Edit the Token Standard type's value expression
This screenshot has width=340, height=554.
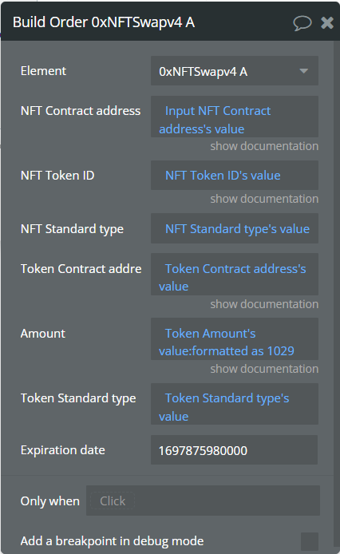pyautogui.click(x=235, y=404)
